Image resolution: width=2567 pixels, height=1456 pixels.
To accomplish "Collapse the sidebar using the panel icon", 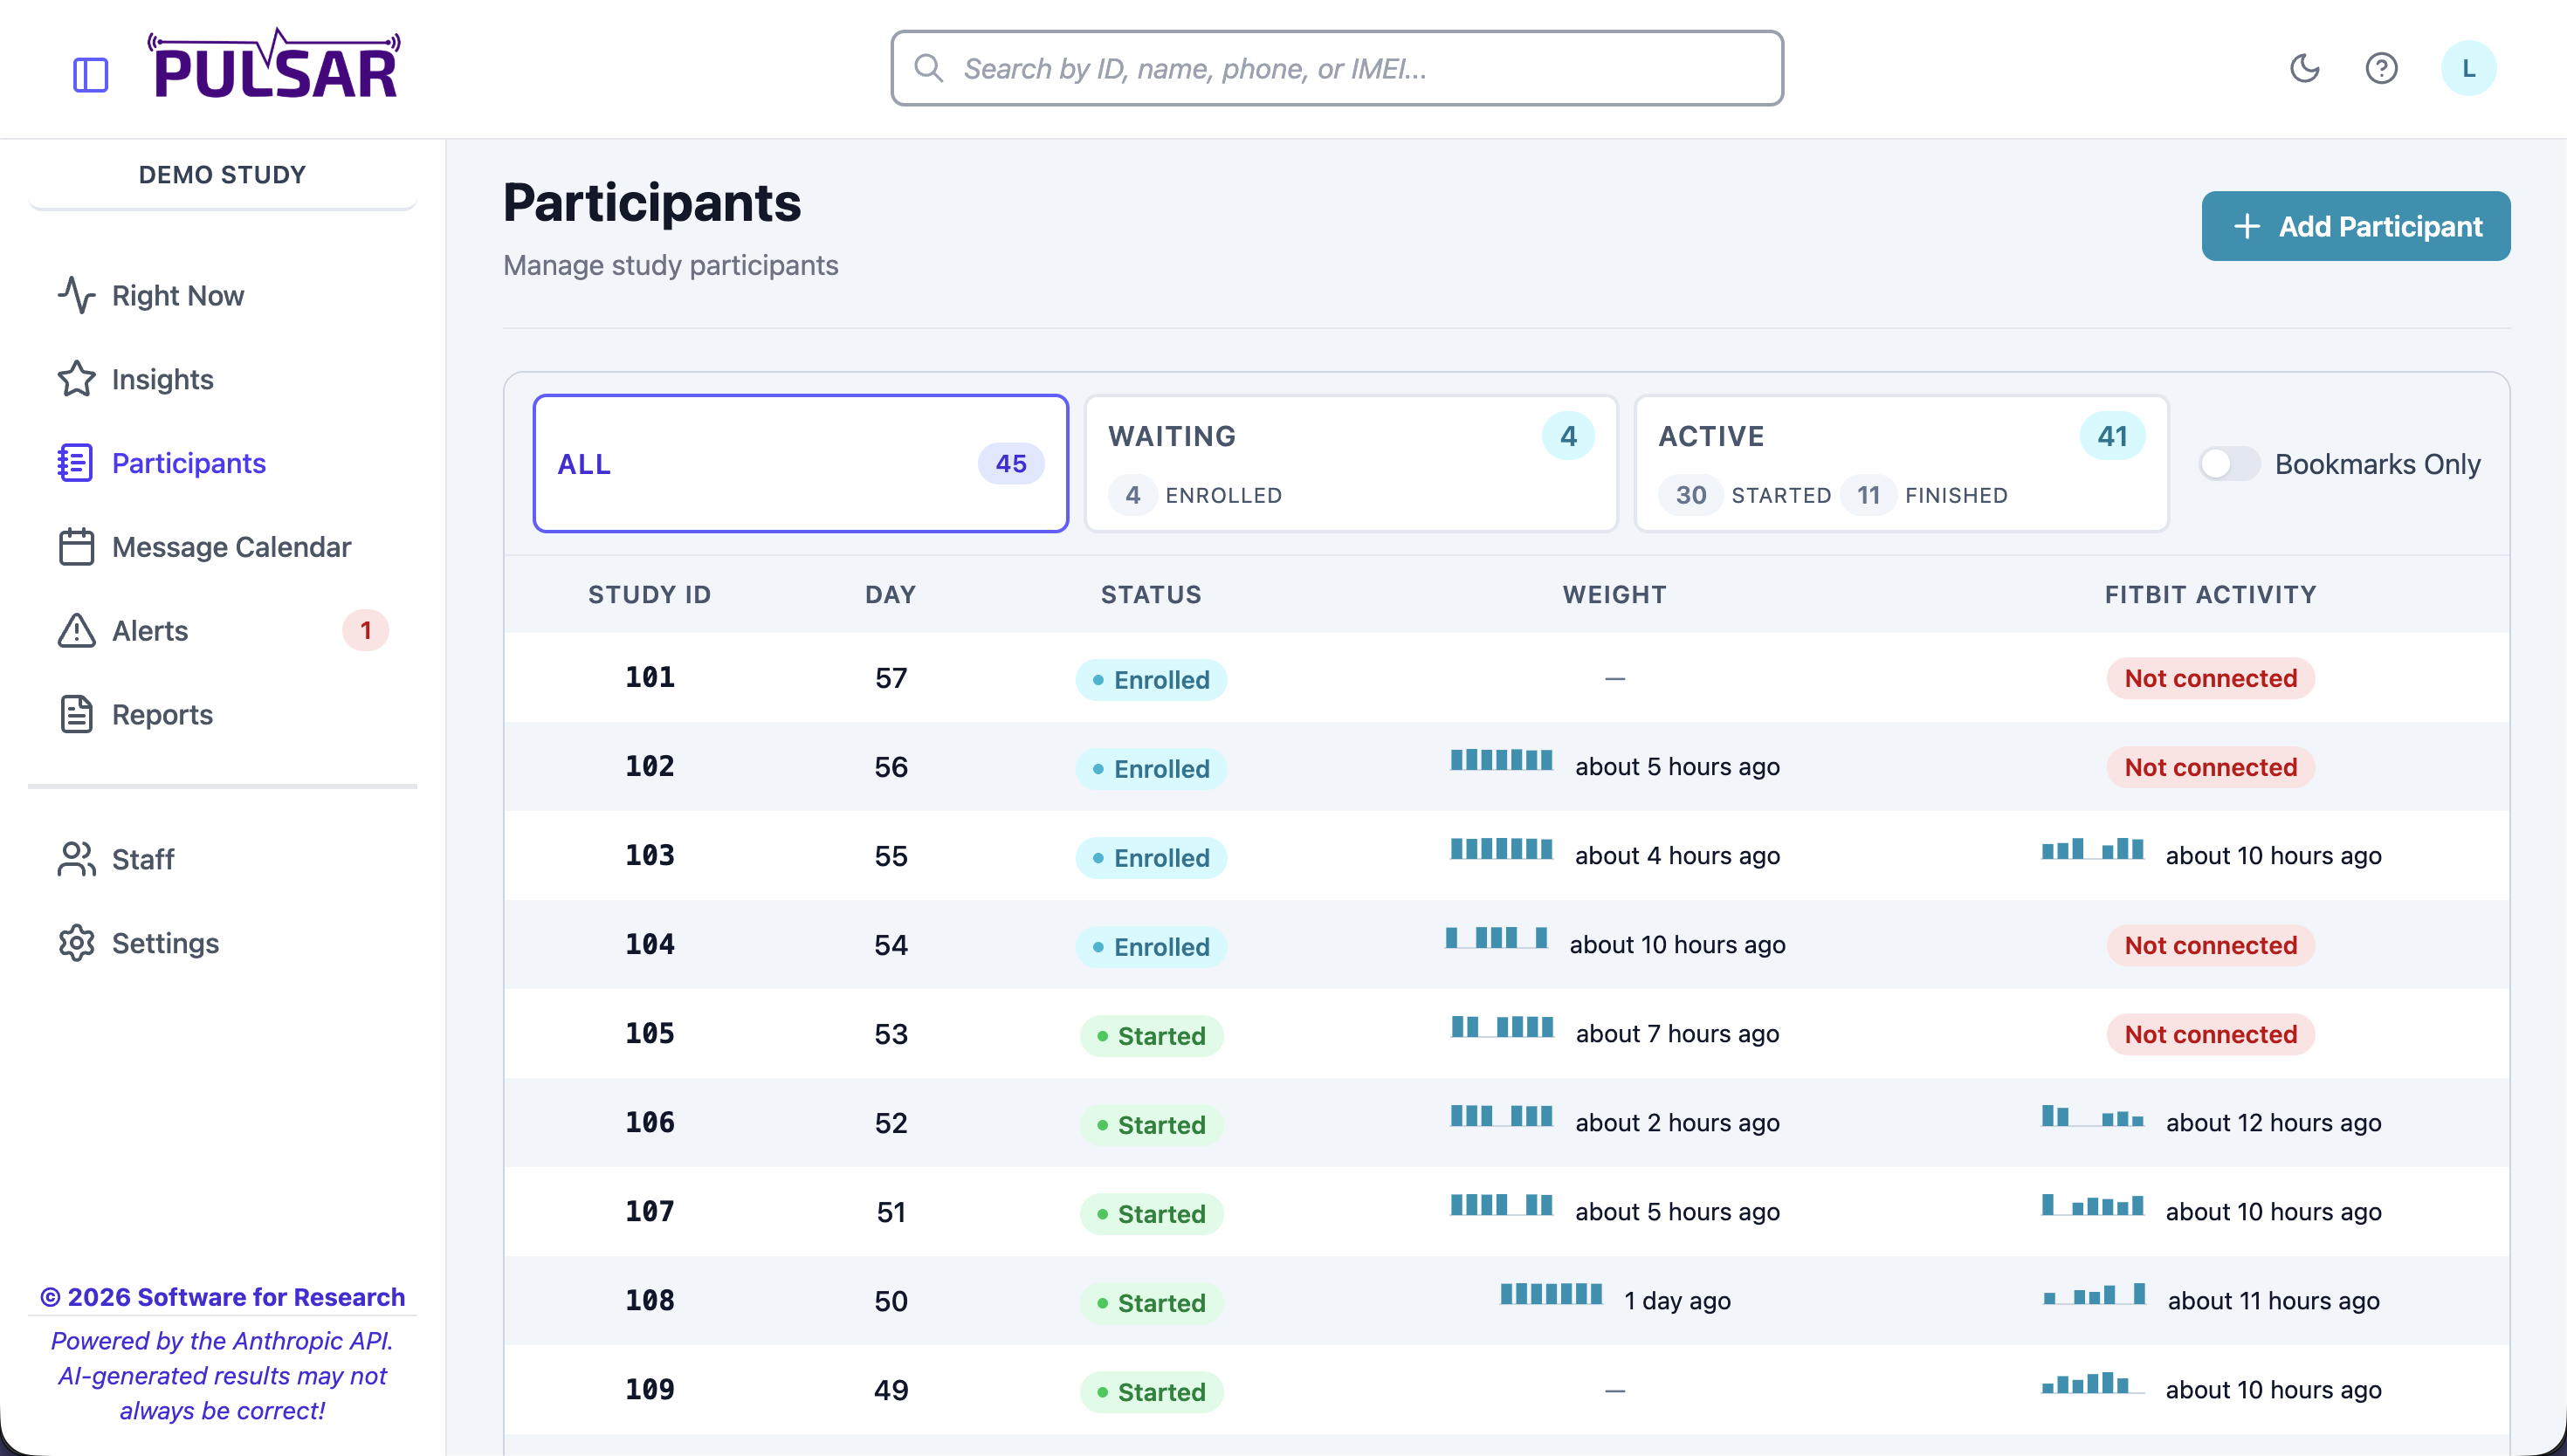I will (x=91, y=73).
